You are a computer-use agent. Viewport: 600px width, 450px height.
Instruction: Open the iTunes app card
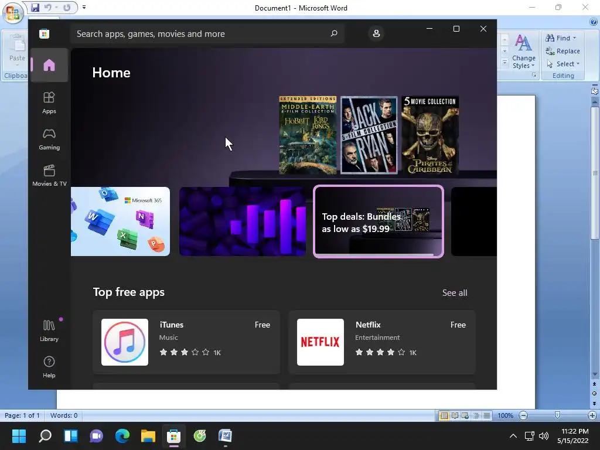186,342
